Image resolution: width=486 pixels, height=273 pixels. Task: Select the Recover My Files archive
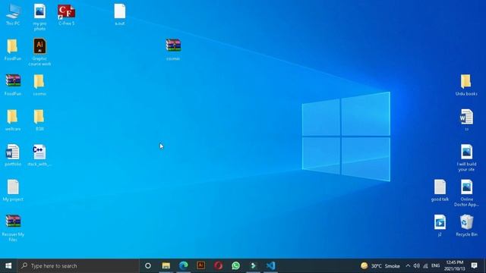13,228
